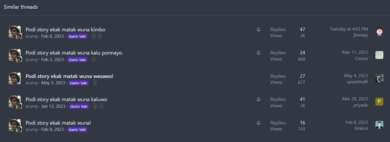Go to page 2 of kalu ponnayo thread
This screenshot has height=142, width=390.
94,60
